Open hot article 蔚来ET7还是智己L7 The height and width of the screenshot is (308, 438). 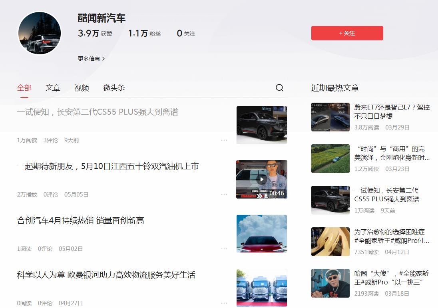tap(392, 111)
